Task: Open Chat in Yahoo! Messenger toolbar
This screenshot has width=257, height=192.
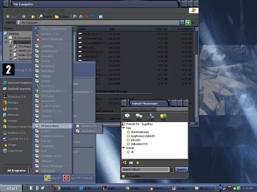Action: point(139,116)
